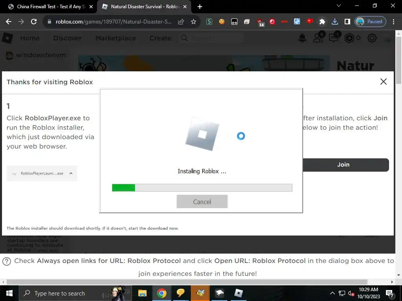Close the Thanks for visiting Roblox dialog

coord(384,82)
